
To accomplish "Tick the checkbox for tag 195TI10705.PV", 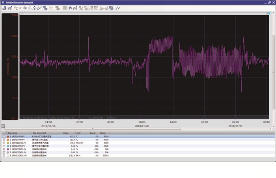I will [x=4, y=136].
